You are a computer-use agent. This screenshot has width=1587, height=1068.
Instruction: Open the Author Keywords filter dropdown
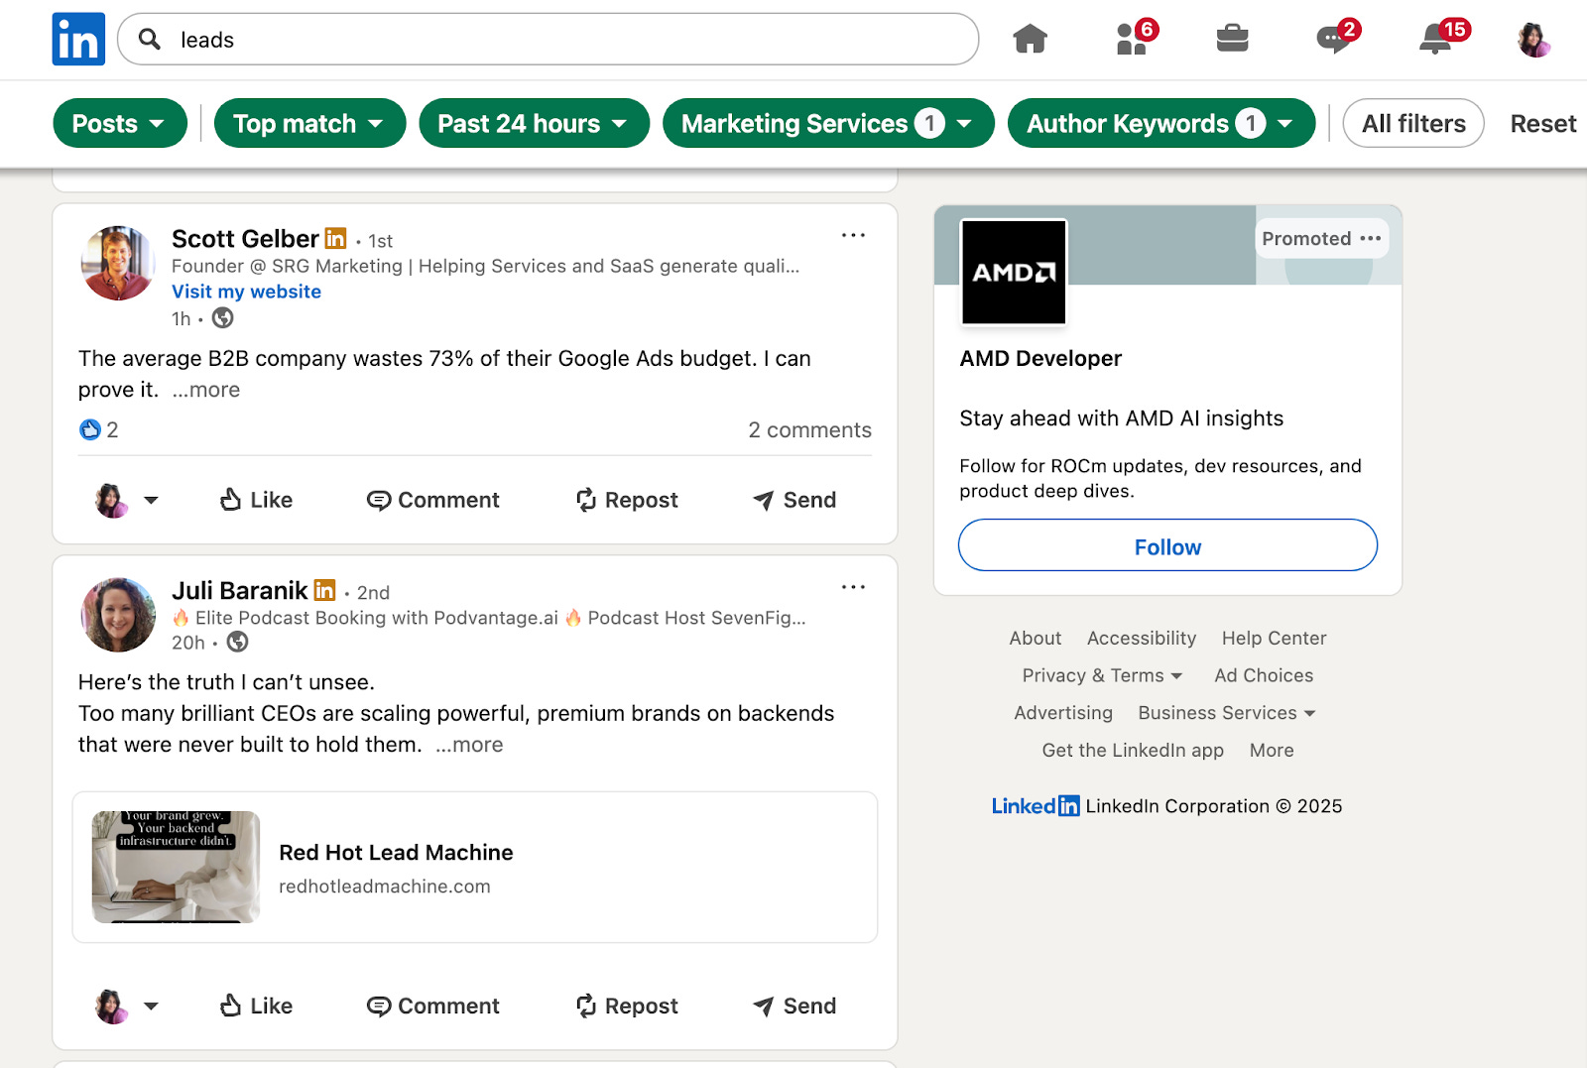click(1161, 123)
